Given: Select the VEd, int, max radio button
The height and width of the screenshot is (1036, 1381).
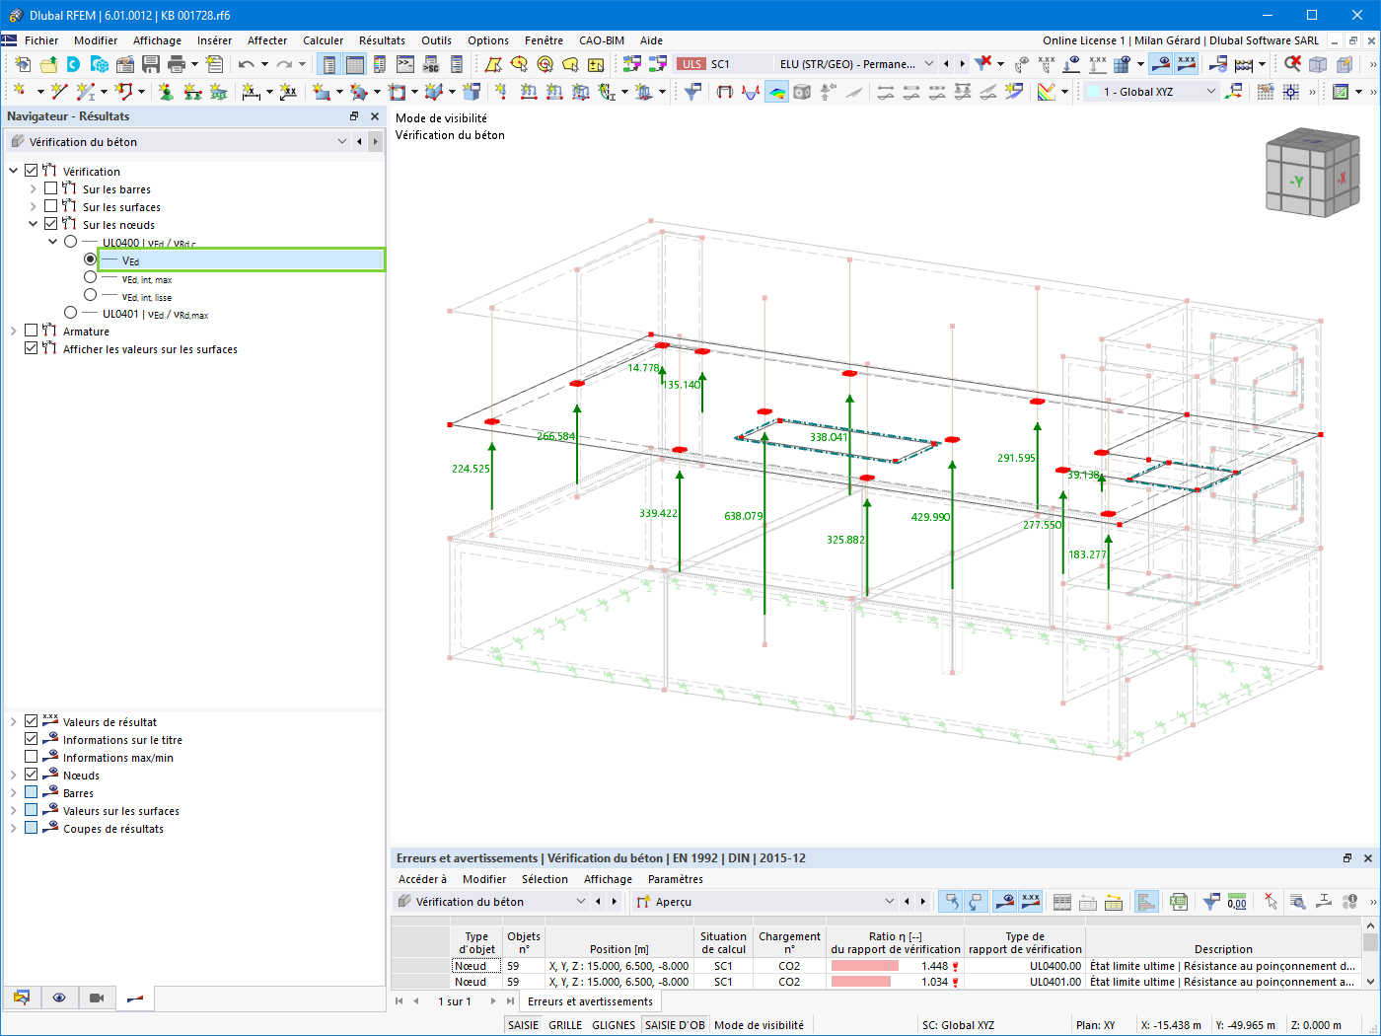Looking at the screenshot, I should click(91, 277).
